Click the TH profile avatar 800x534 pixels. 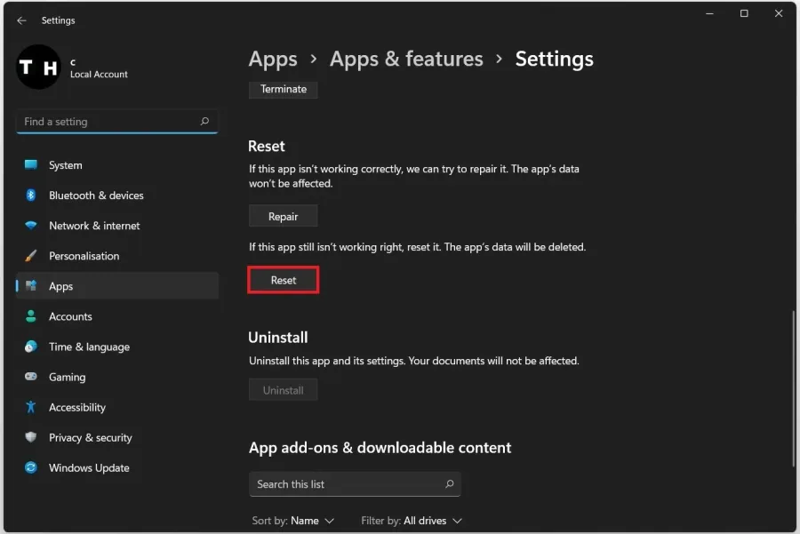coord(39,67)
